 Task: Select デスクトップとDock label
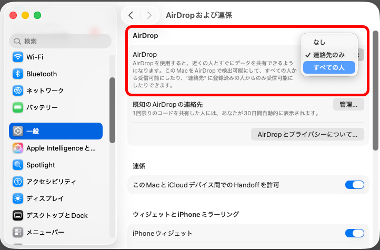[x=57, y=215]
